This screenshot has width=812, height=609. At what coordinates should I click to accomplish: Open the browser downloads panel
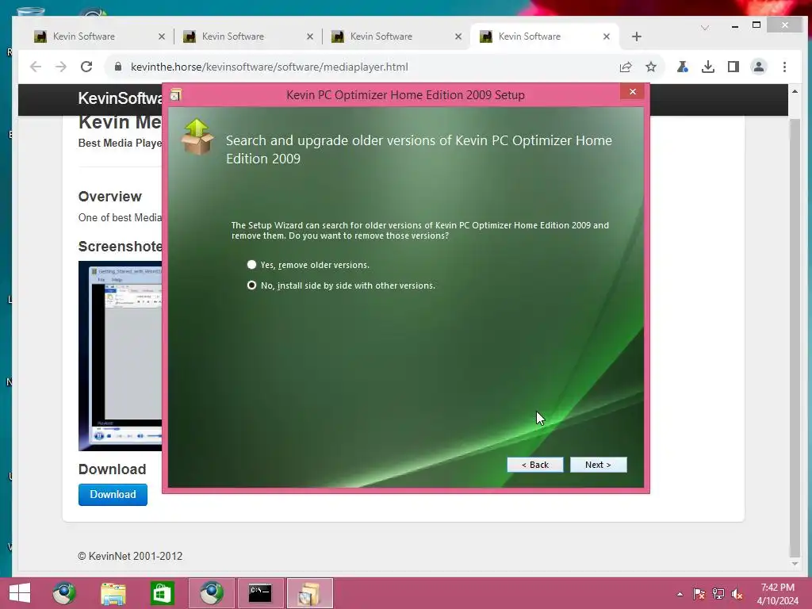(708, 67)
